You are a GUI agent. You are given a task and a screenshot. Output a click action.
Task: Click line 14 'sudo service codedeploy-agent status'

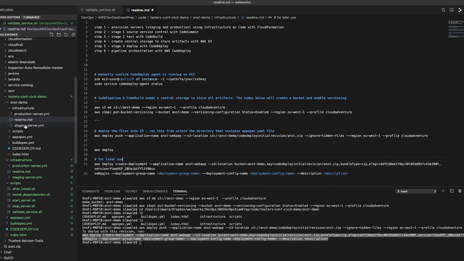pos(128,84)
